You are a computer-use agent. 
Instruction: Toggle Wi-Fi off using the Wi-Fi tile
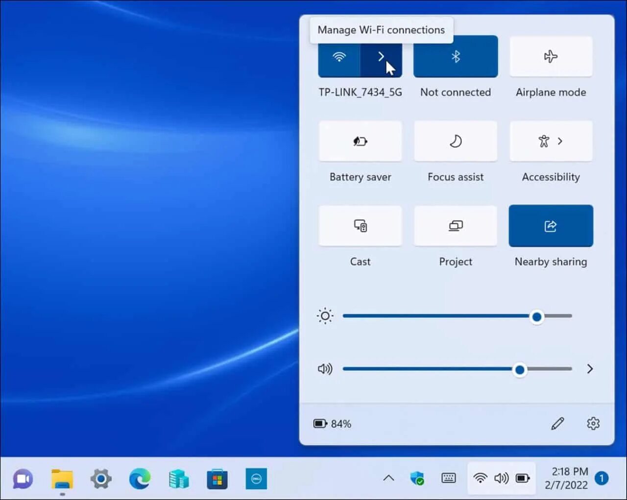339,56
